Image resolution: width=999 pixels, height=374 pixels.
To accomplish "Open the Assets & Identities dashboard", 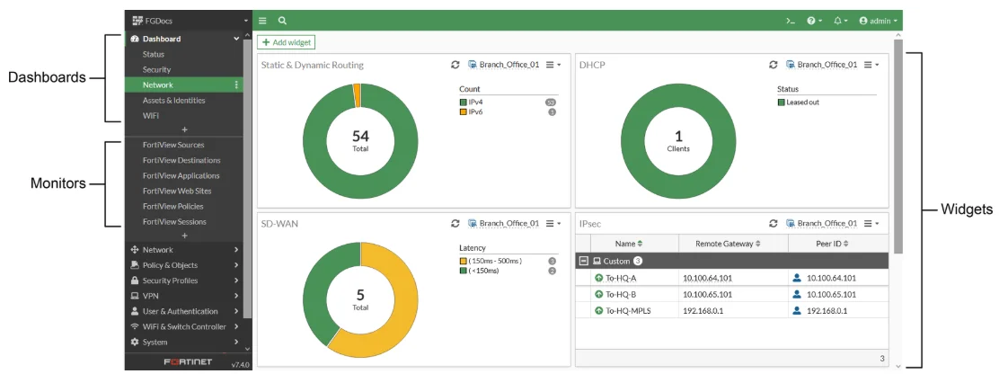I will point(174,100).
